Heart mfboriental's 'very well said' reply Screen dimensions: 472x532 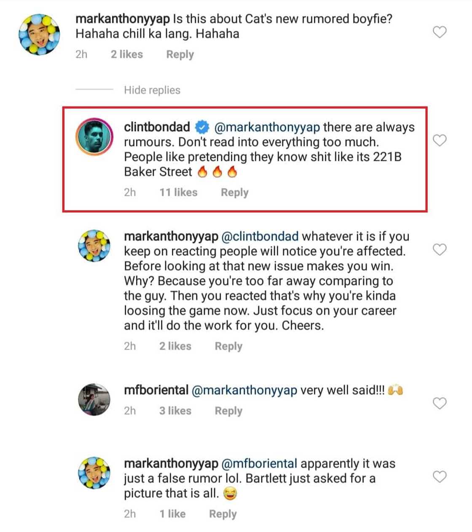tap(440, 403)
